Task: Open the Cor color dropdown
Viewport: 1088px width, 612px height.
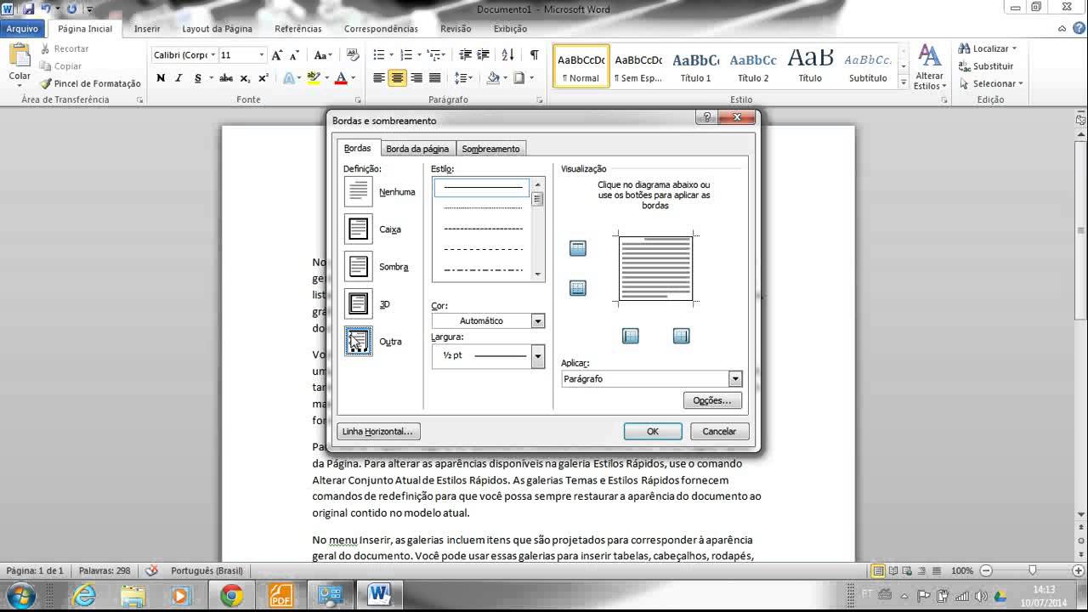Action: [x=537, y=320]
